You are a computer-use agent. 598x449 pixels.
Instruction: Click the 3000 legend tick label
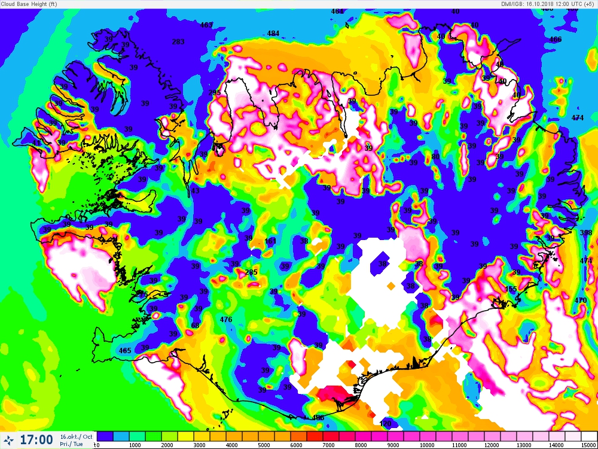(x=200, y=445)
